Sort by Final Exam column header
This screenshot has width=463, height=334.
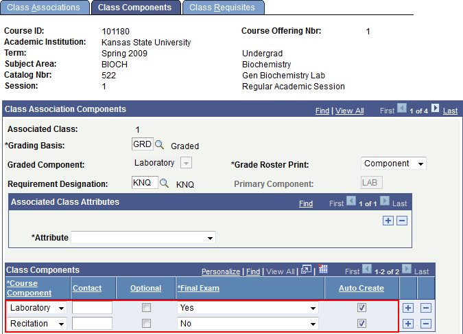click(x=198, y=288)
